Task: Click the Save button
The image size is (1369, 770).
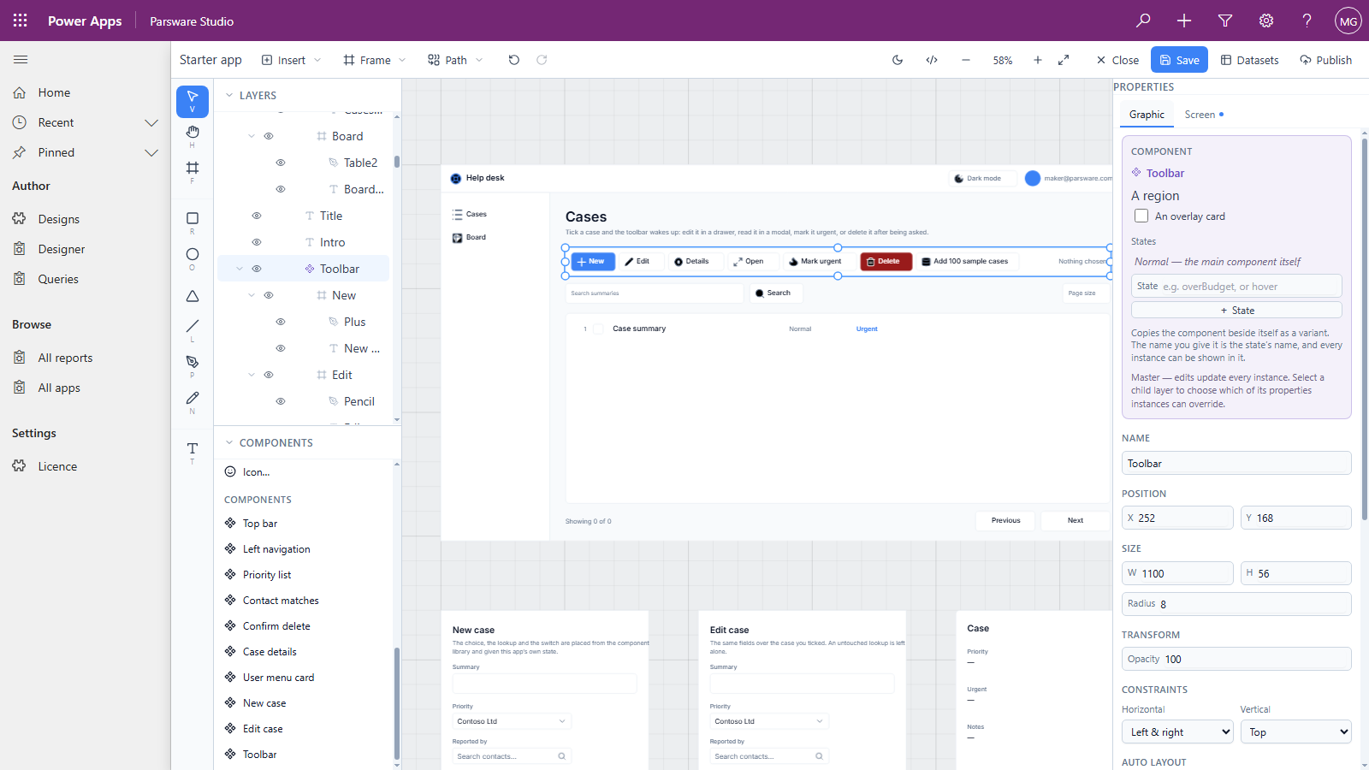Action: (1179, 60)
